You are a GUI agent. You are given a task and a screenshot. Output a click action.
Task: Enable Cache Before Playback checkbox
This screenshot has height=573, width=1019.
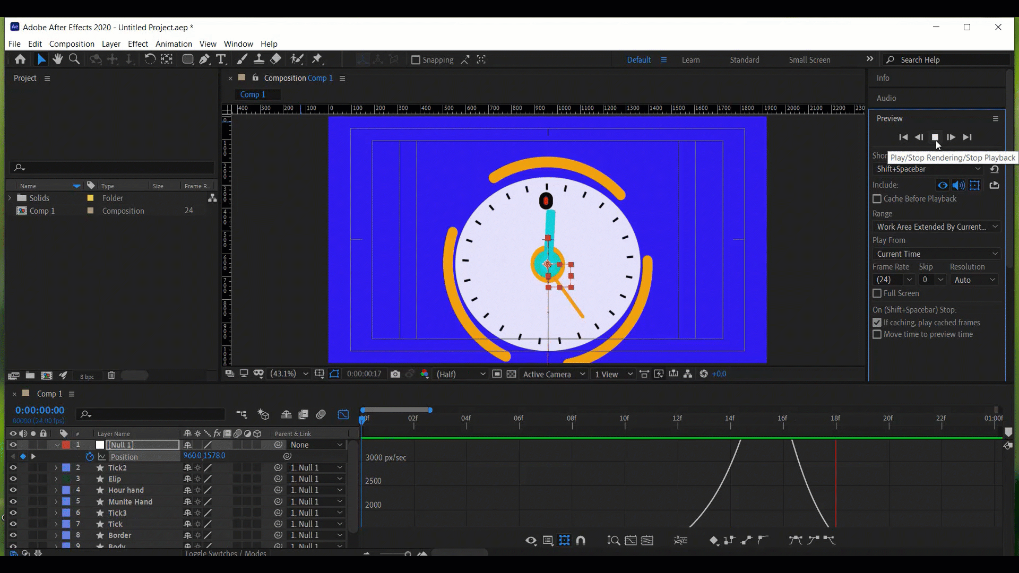[878, 199]
